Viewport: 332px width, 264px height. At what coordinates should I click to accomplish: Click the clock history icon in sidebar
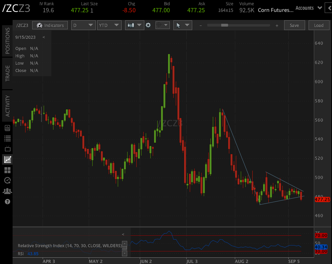click(7, 180)
